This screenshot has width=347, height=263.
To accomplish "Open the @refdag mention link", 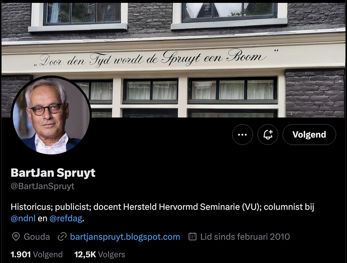I will click(x=66, y=218).
